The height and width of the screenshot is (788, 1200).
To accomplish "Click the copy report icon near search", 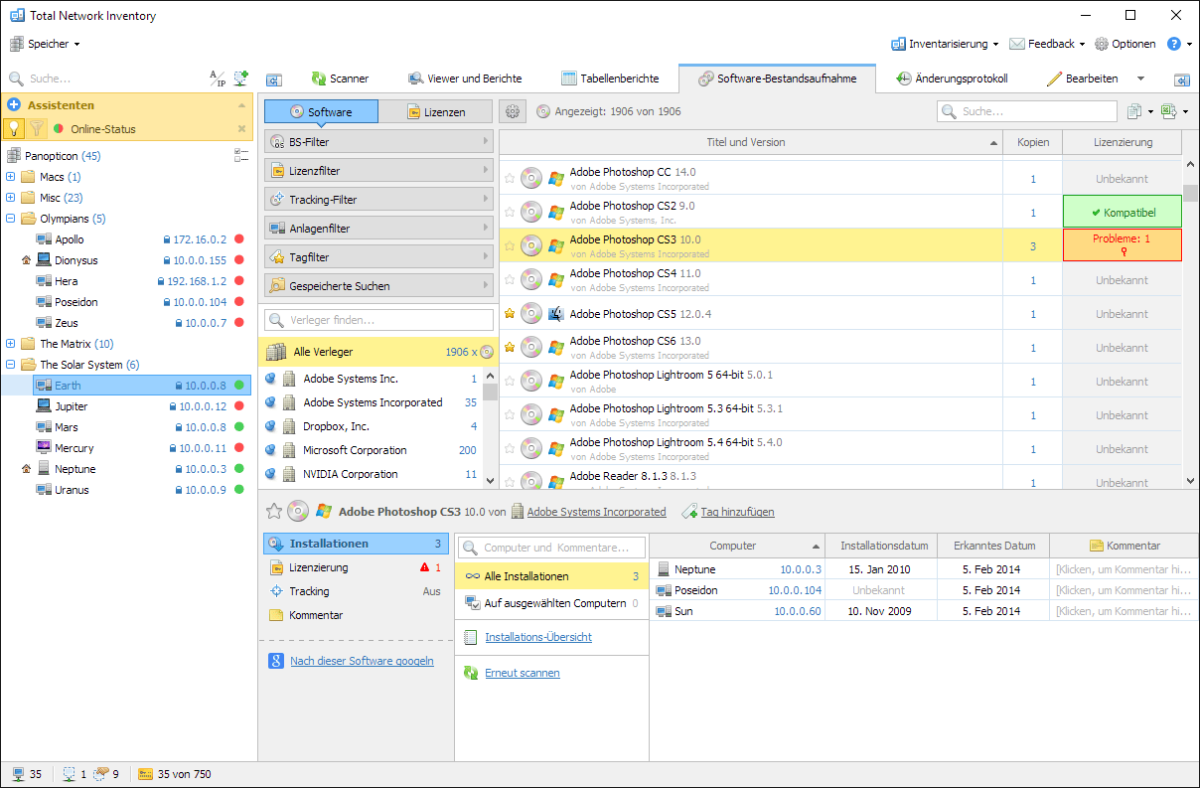I will click(x=1134, y=112).
